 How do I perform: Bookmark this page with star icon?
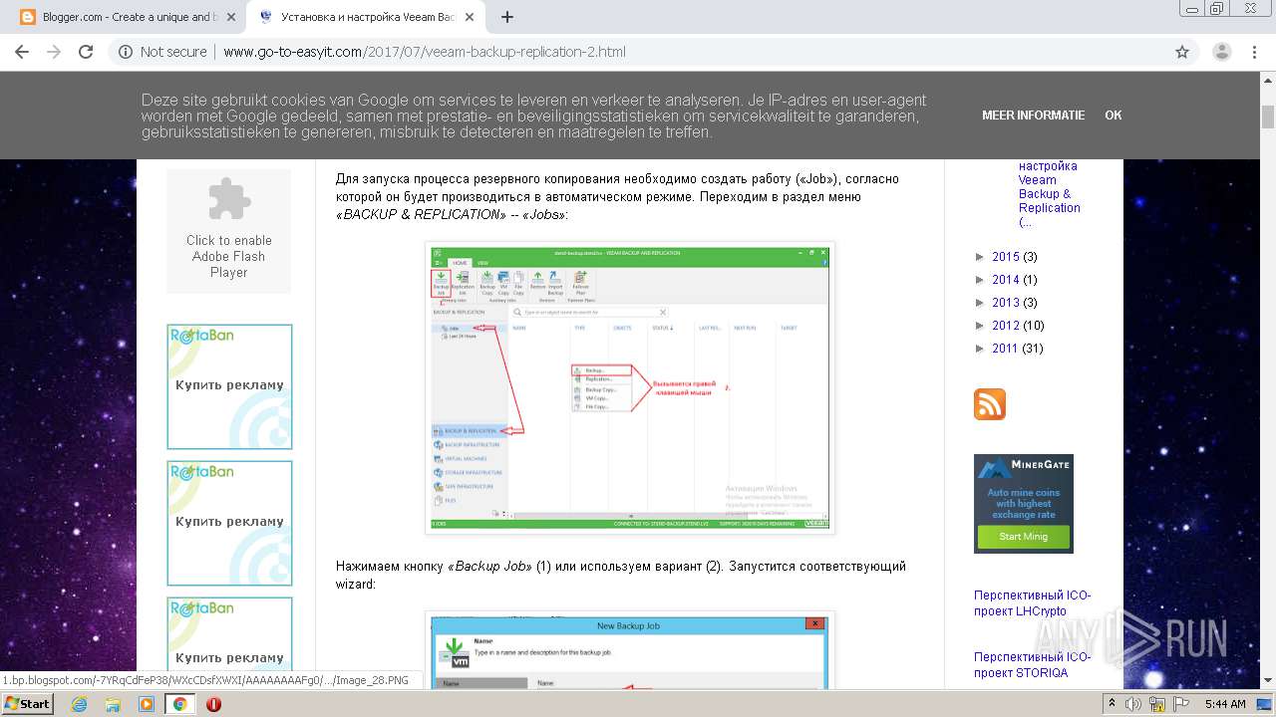click(1182, 52)
